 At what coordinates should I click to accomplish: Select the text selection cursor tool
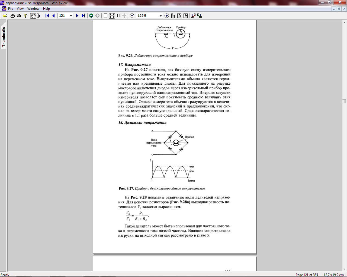tap(39, 16)
